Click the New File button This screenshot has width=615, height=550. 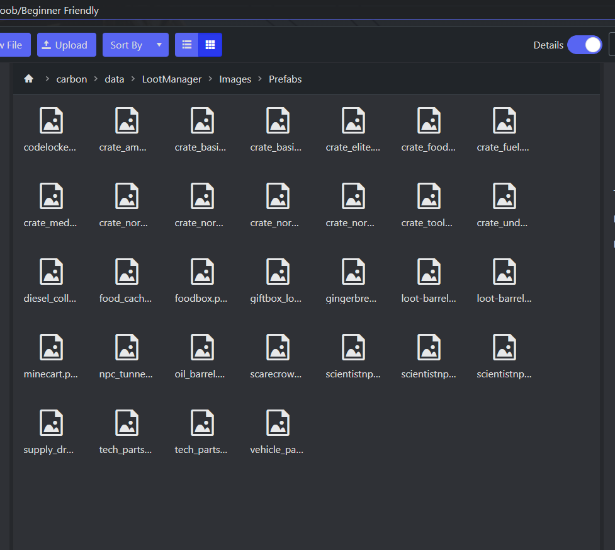[x=13, y=45]
